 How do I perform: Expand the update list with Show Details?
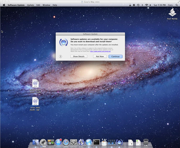(x=78, y=56)
